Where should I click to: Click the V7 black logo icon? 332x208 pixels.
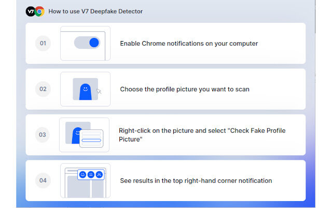[30, 11]
